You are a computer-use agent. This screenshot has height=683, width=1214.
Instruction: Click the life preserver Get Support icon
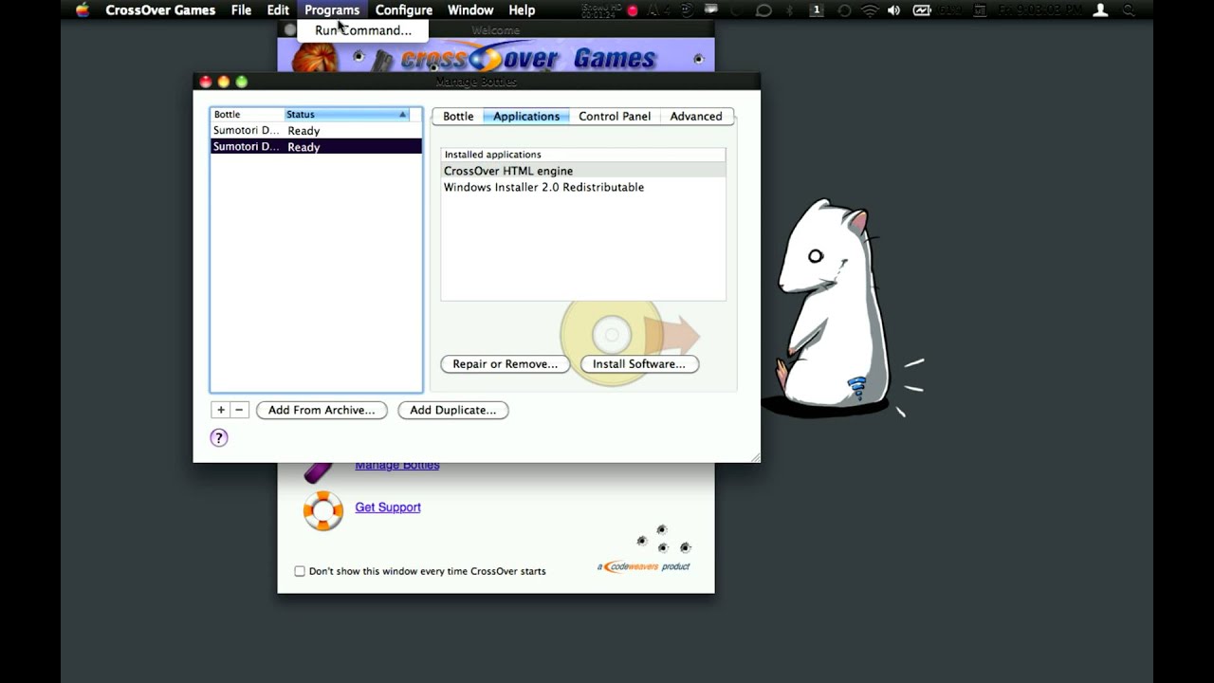[323, 510]
